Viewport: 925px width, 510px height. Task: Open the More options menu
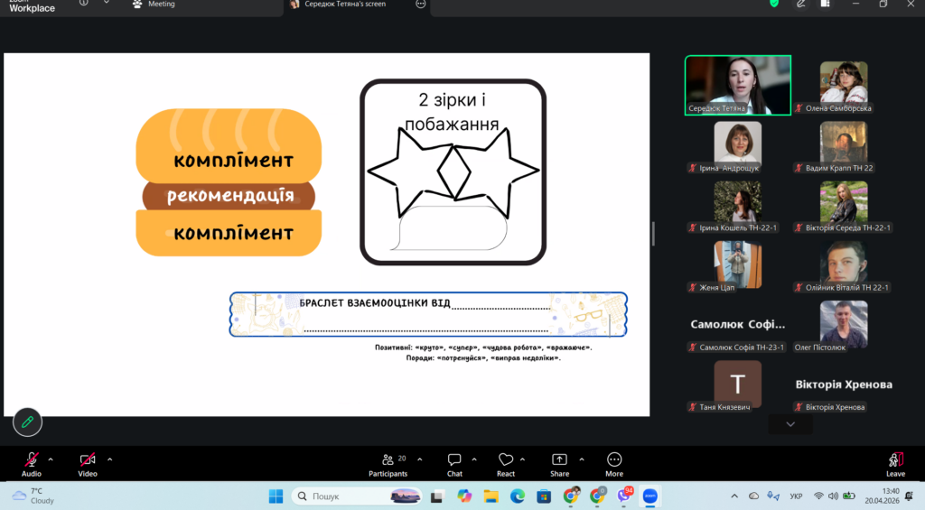click(614, 462)
